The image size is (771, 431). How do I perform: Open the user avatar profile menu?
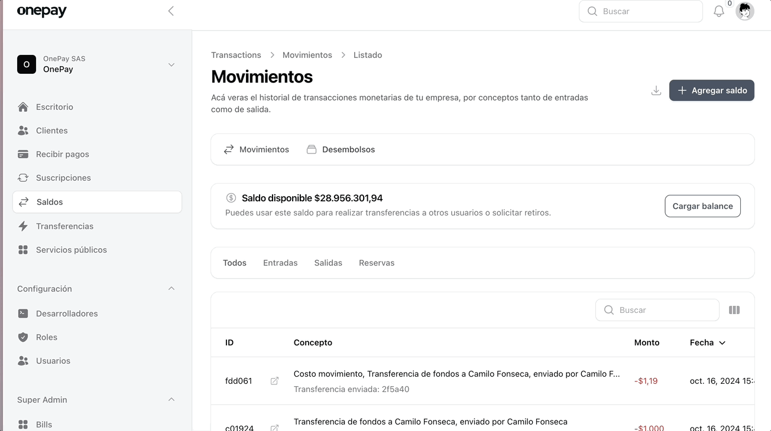click(744, 11)
